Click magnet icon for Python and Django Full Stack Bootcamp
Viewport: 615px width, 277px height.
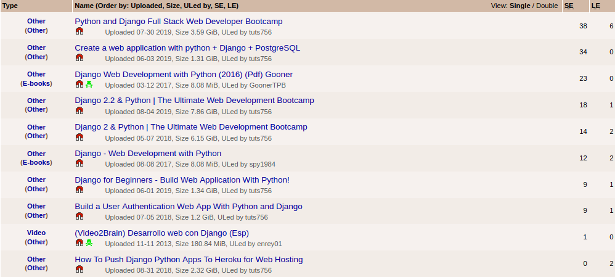tap(79, 31)
